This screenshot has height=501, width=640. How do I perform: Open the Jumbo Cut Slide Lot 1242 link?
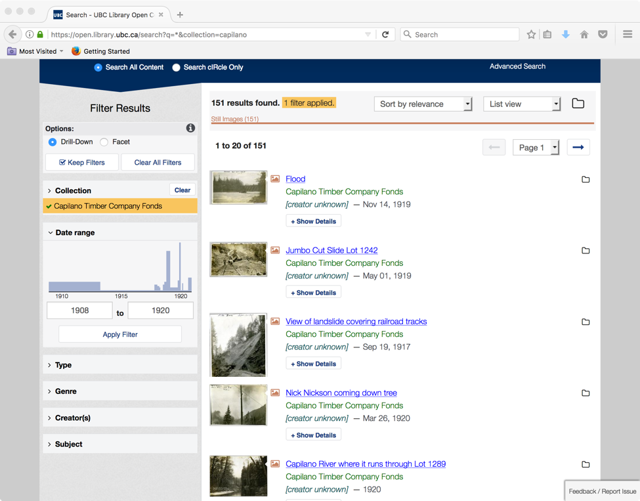click(331, 250)
